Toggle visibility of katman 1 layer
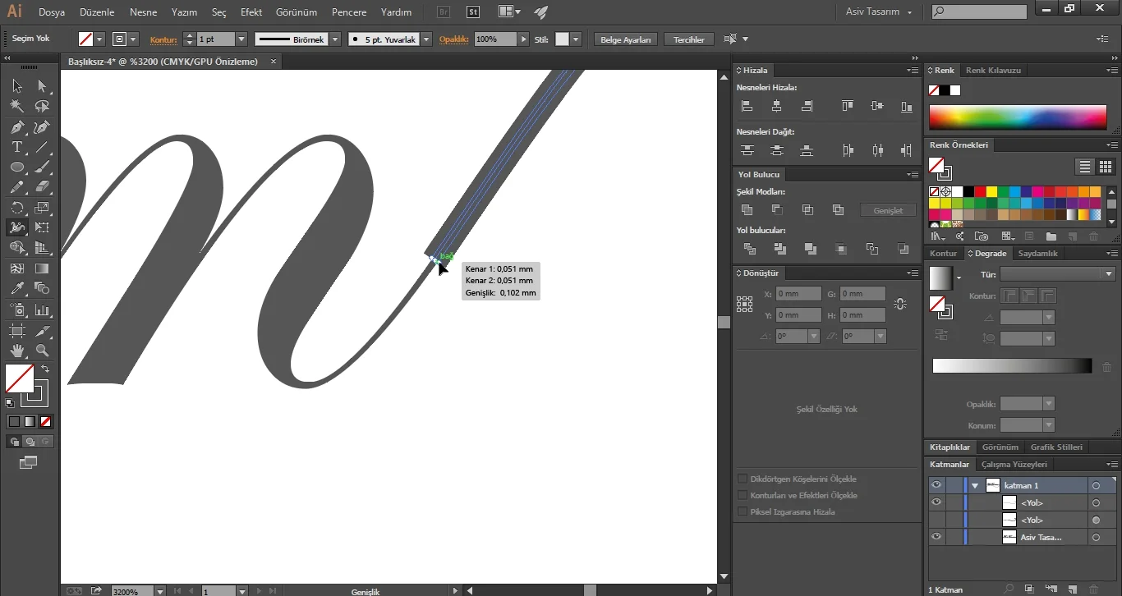The height and width of the screenshot is (596, 1122). pos(936,485)
